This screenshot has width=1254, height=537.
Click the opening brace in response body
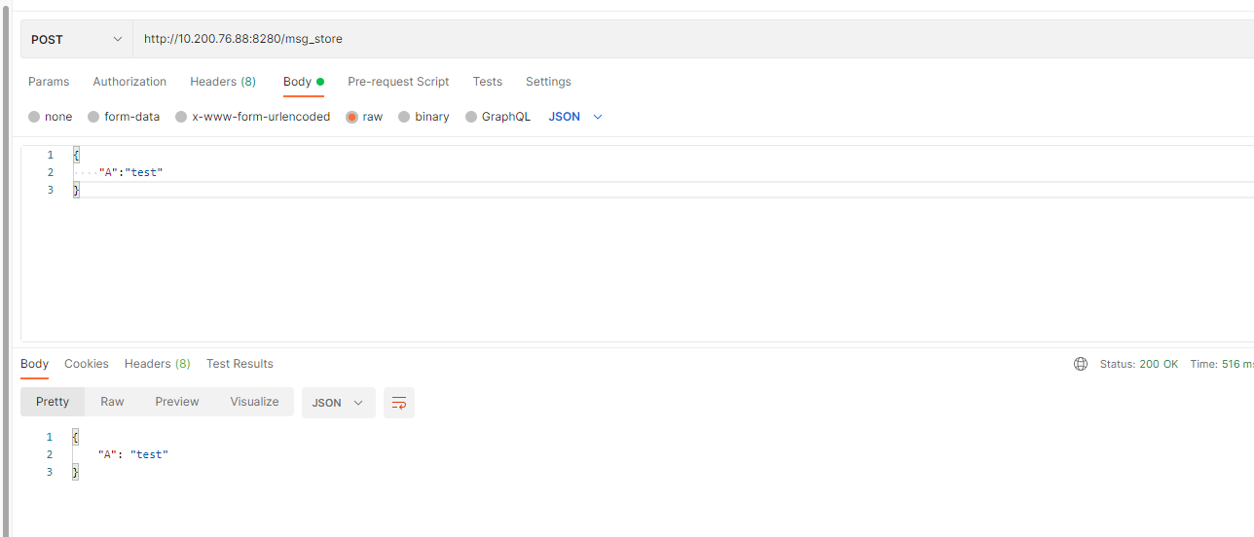click(x=76, y=437)
